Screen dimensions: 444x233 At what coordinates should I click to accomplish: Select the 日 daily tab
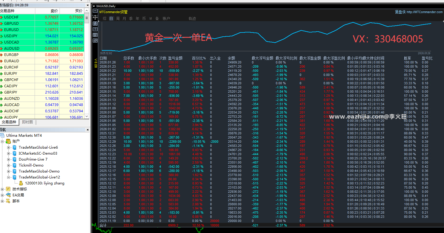pyautogui.click(x=111, y=18)
